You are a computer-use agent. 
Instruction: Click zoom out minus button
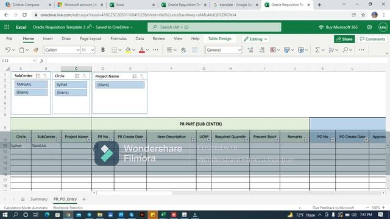(367, 207)
